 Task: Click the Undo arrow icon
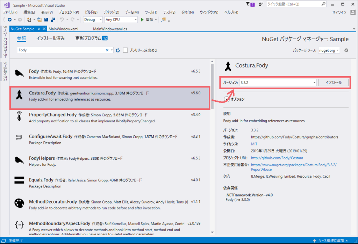62,20
